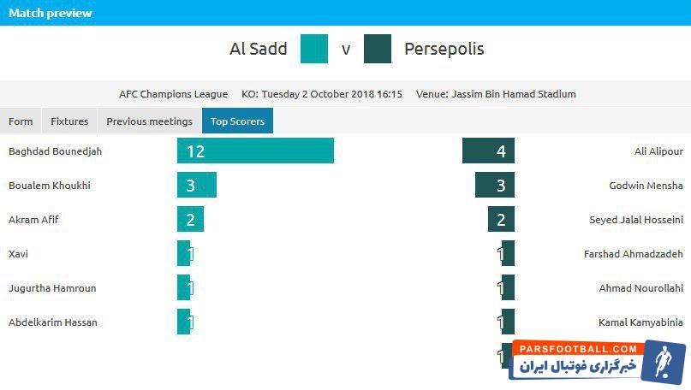The width and height of the screenshot is (691, 390).
Task: Click Baghdad Bounedjah's 12-goal bar
Action: coord(255,151)
